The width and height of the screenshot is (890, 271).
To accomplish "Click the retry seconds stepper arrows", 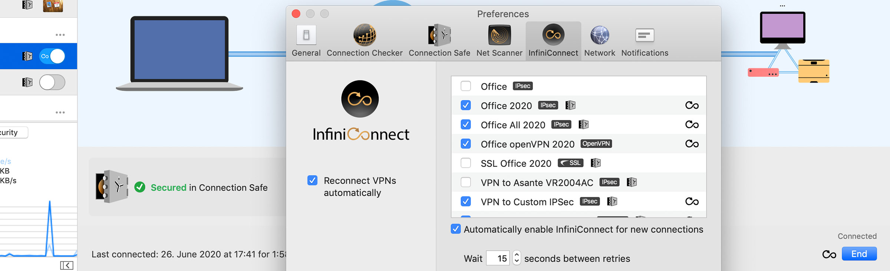I will pos(517,258).
